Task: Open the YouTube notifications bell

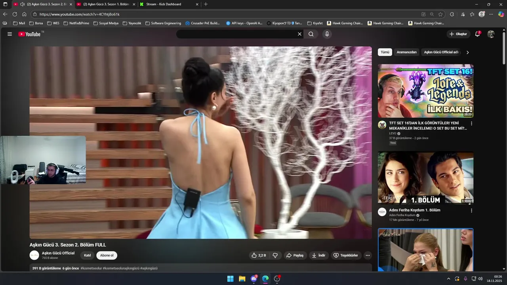Action: pyautogui.click(x=478, y=34)
